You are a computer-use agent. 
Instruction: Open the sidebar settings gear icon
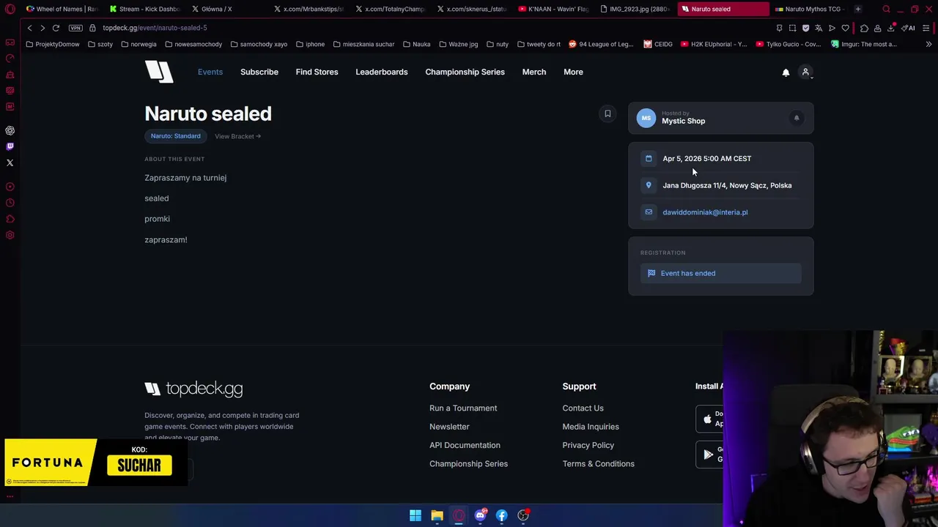coord(10,235)
